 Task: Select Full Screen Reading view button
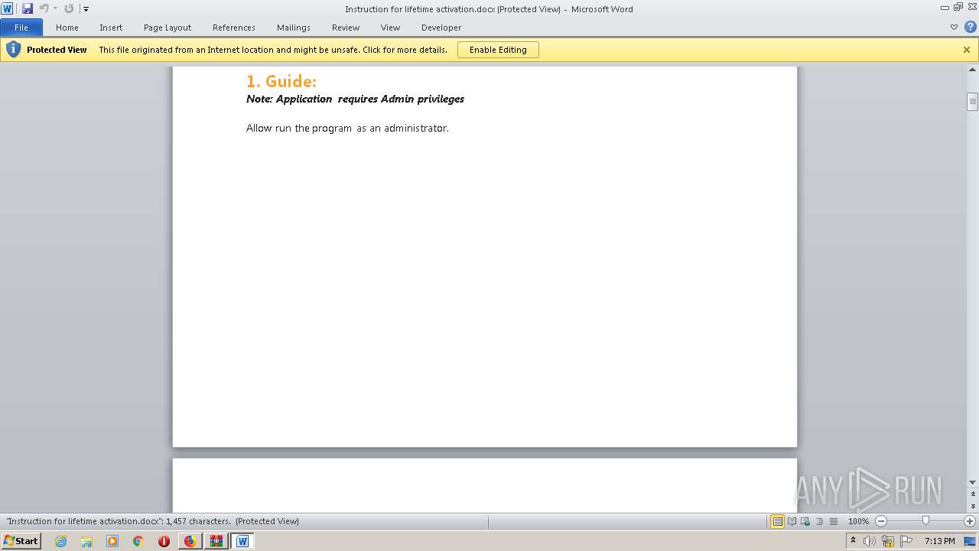click(x=792, y=521)
